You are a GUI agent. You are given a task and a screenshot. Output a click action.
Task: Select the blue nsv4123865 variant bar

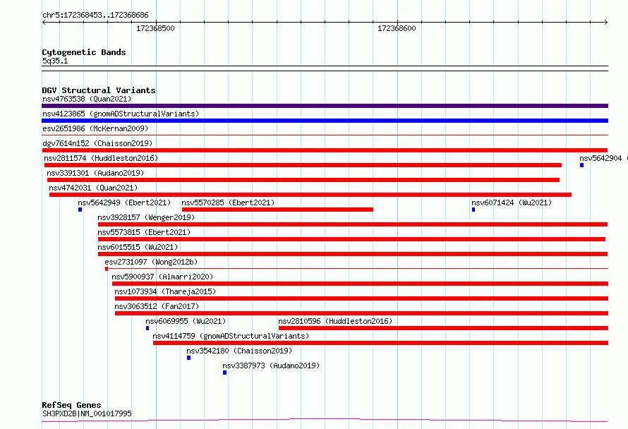[x=325, y=121]
